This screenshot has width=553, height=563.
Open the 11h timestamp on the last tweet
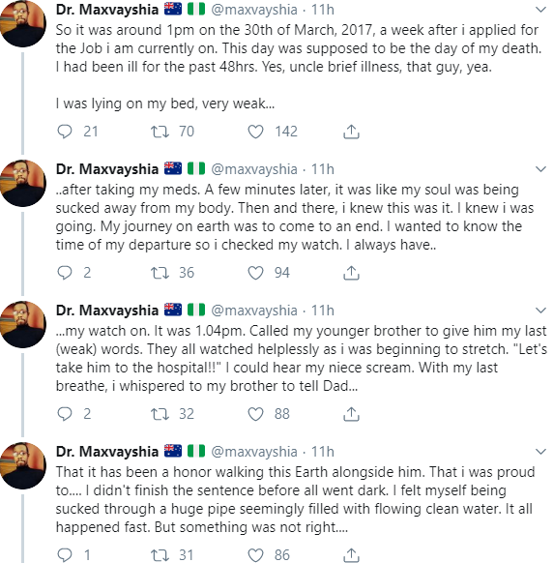322,452
